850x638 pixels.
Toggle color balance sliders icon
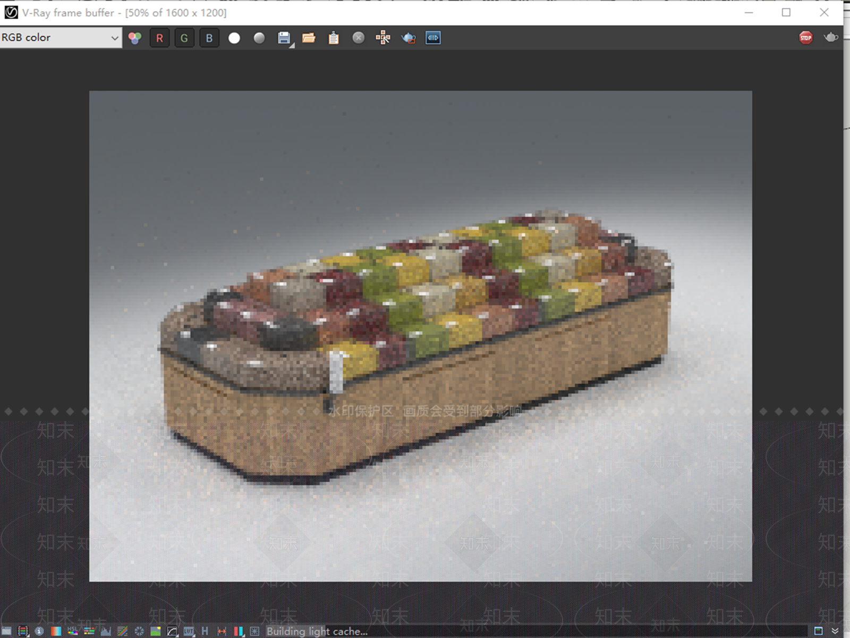coord(89,631)
